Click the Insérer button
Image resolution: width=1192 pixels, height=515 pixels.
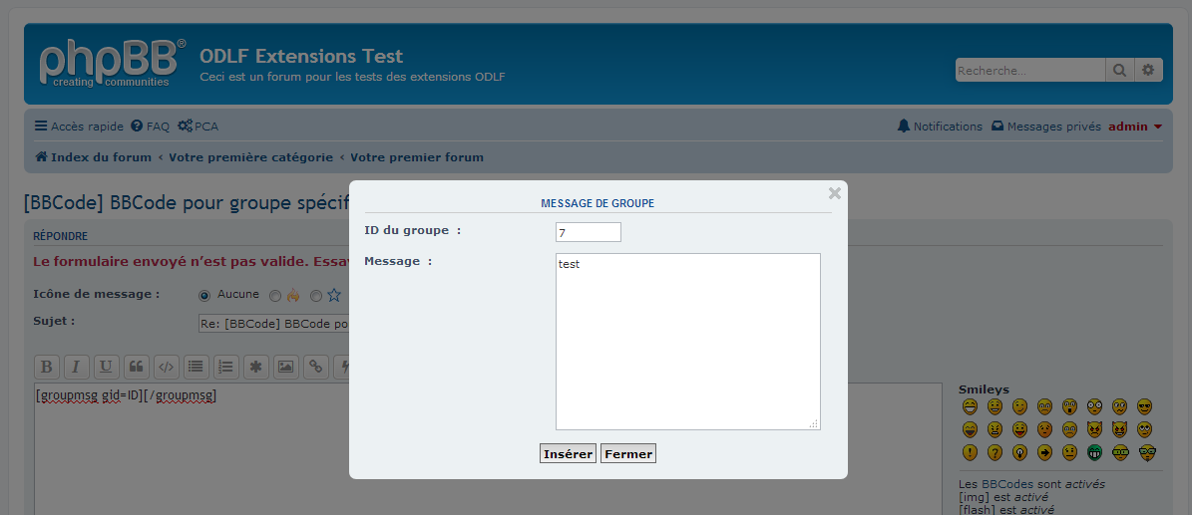(568, 454)
